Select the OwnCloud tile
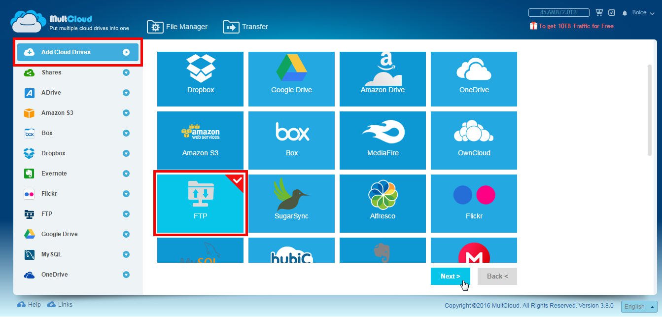 tap(474, 141)
